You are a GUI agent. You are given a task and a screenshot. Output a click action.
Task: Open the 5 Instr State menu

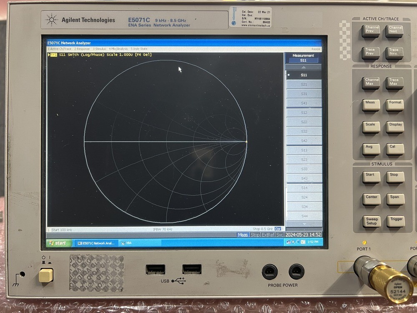click(x=139, y=49)
